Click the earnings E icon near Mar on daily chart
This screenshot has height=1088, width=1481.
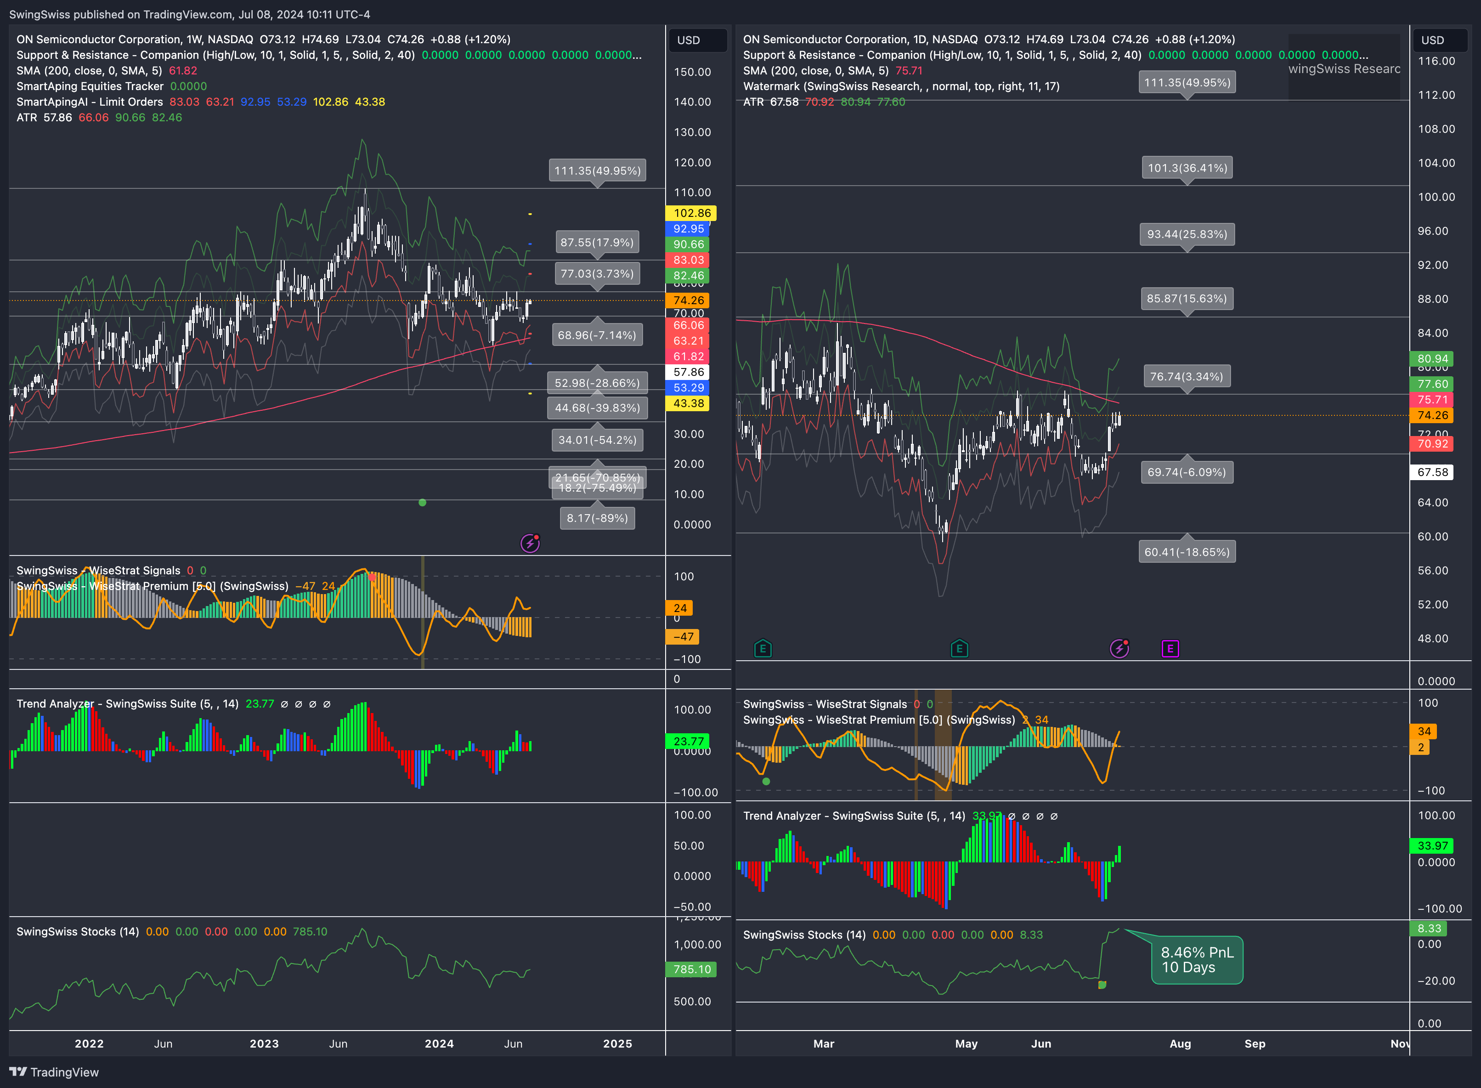pos(763,649)
